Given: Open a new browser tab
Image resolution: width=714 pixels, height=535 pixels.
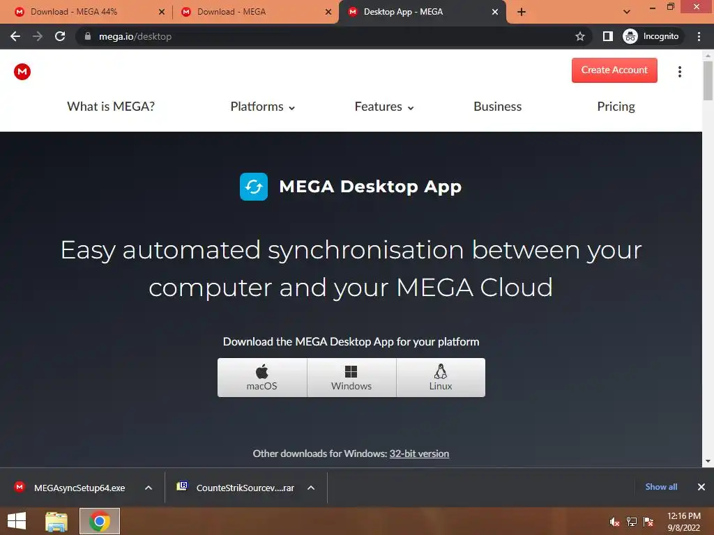Looking at the screenshot, I should (x=522, y=12).
